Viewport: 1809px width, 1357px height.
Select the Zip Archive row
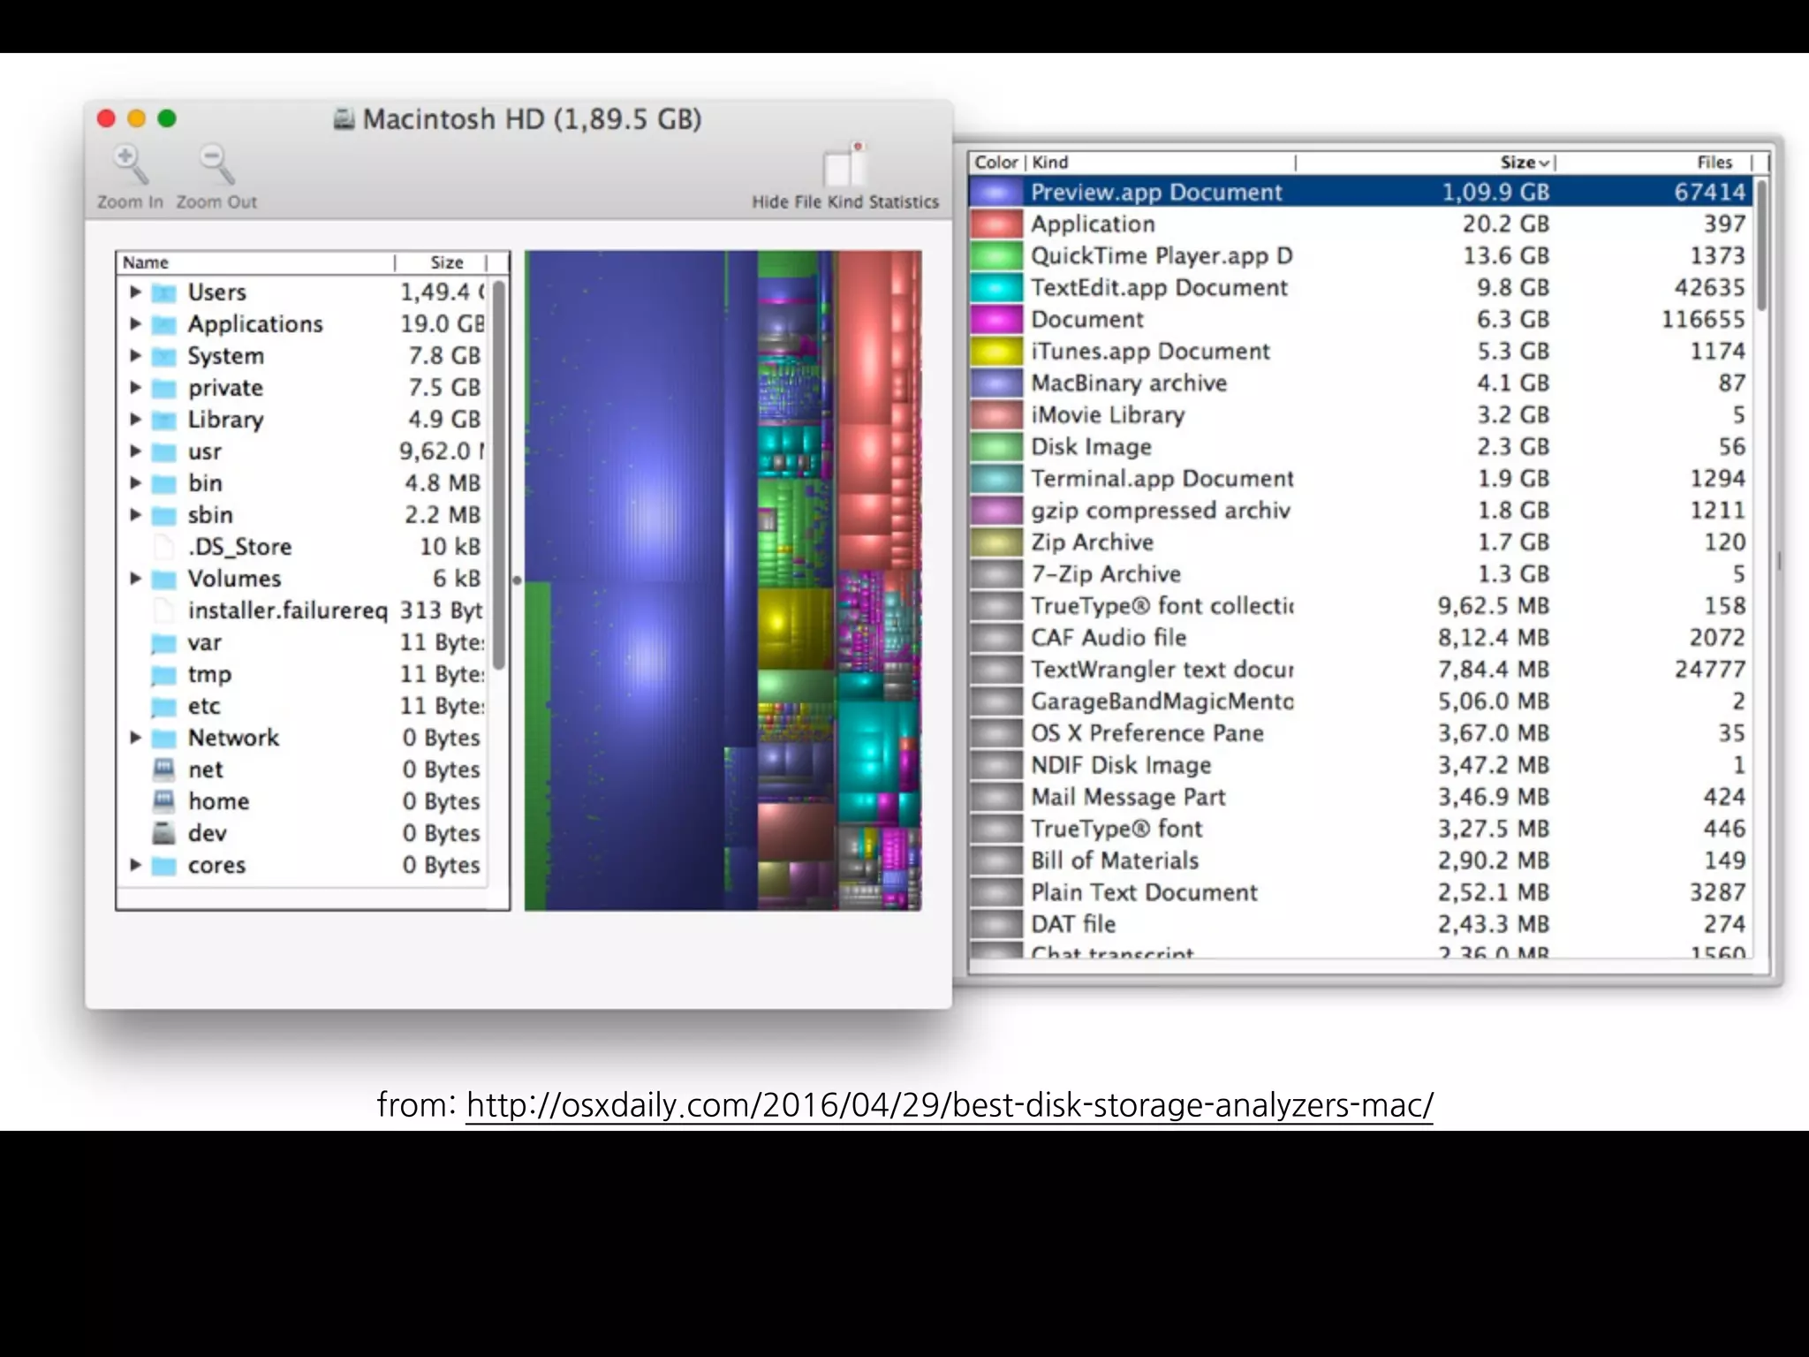coord(1360,542)
